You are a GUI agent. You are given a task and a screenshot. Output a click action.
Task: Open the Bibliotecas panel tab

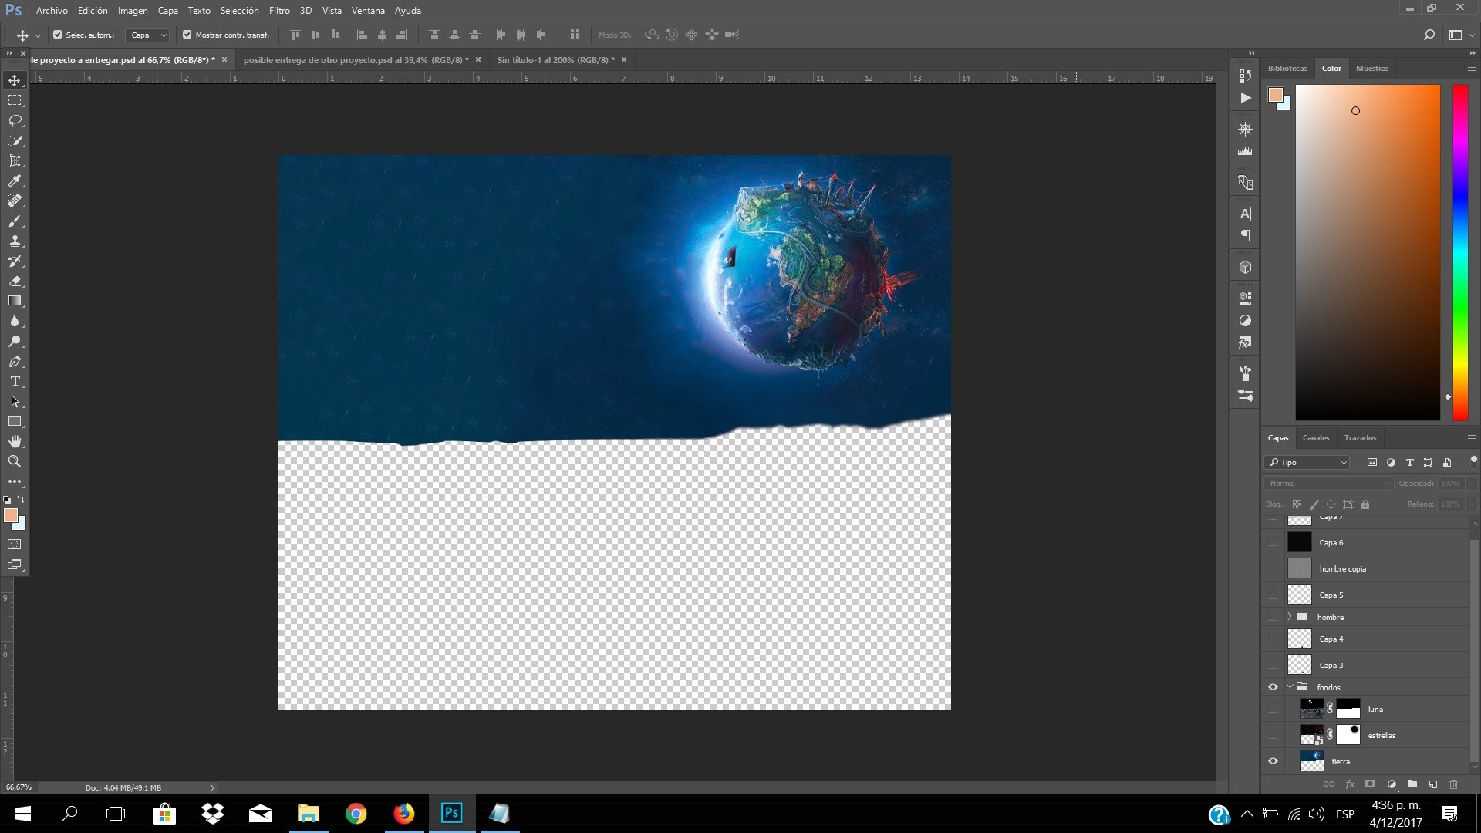pos(1287,68)
